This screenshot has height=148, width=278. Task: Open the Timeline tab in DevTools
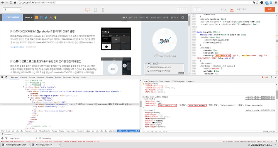[49, 77]
